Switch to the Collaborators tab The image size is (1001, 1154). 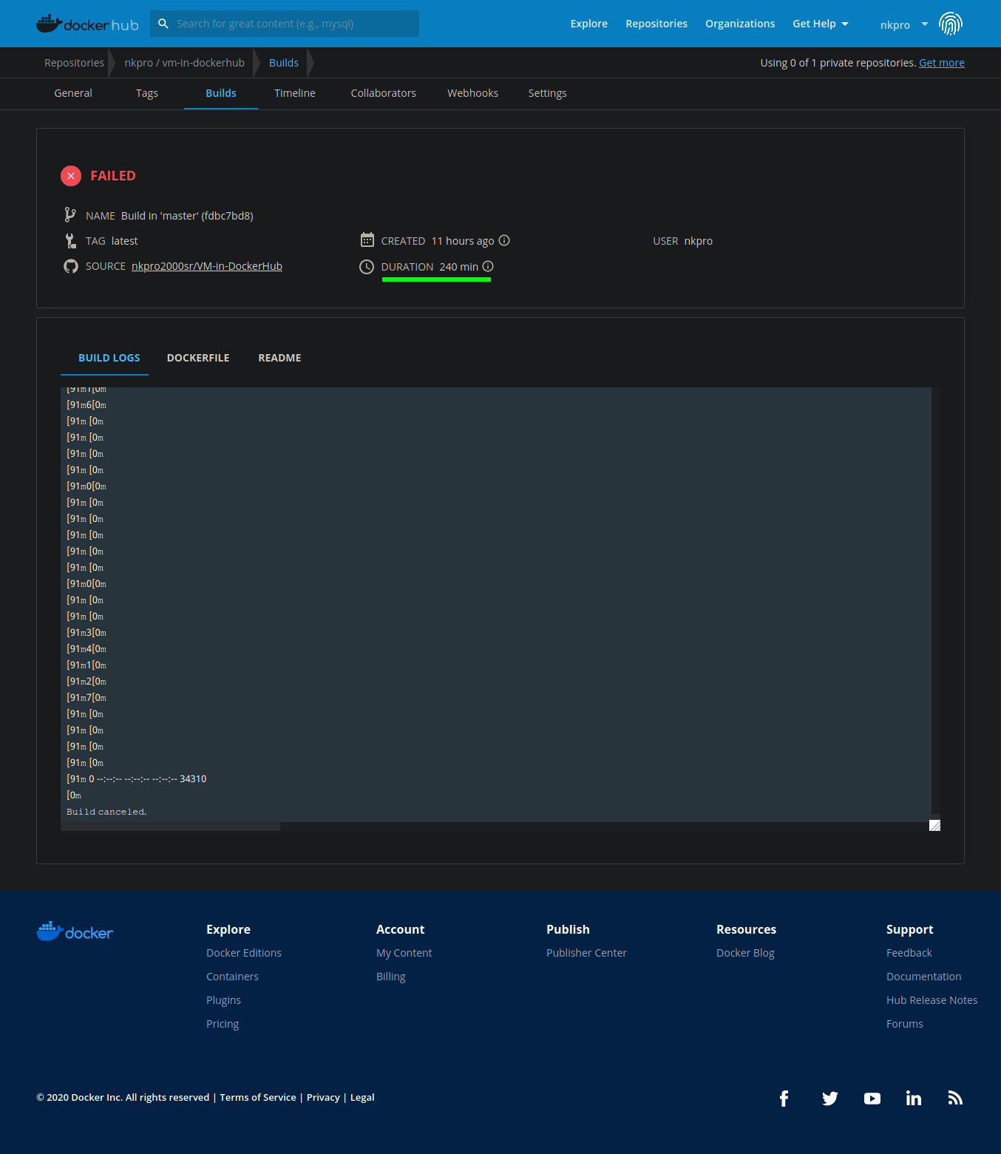coord(384,93)
